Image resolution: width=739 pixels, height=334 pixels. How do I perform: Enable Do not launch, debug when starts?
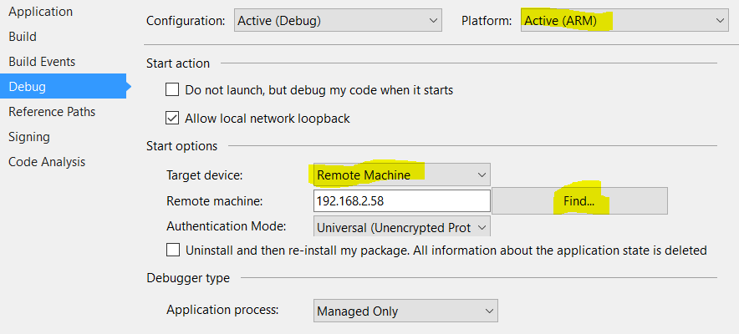click(172, 89)
